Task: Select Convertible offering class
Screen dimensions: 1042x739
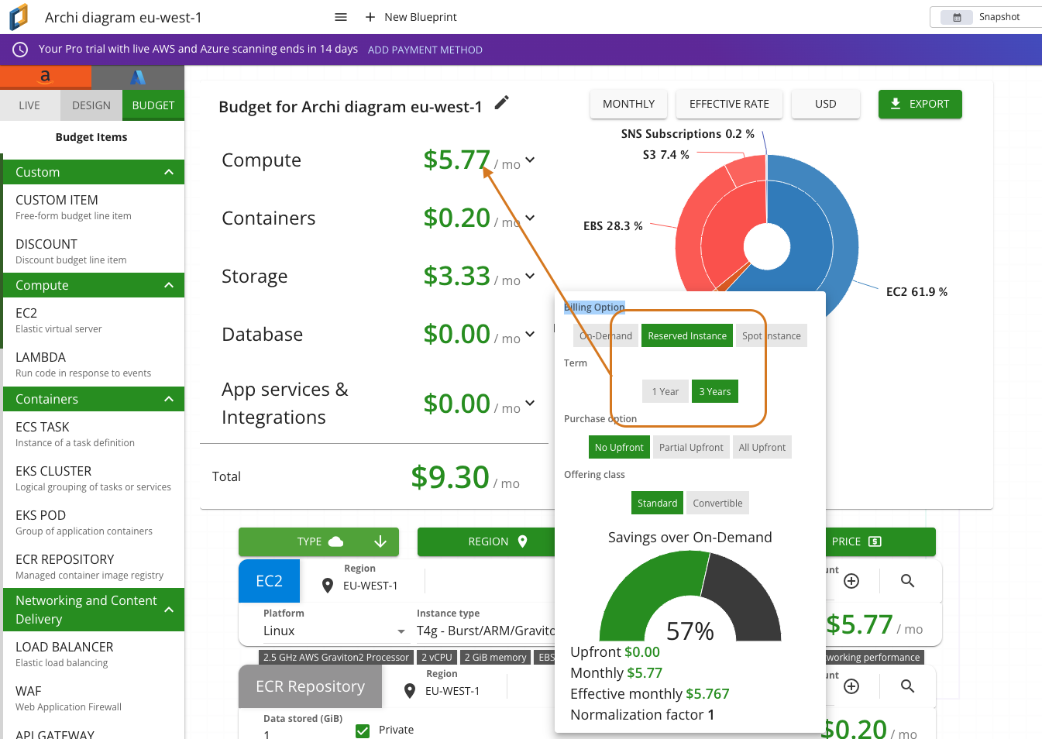Action: [x=717, y=503]
